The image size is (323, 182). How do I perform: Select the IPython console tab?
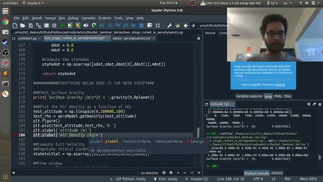coord(256,173)
